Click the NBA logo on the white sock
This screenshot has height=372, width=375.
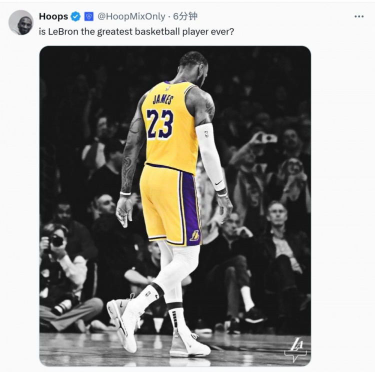pyautogui.click(x=148, y=293)
